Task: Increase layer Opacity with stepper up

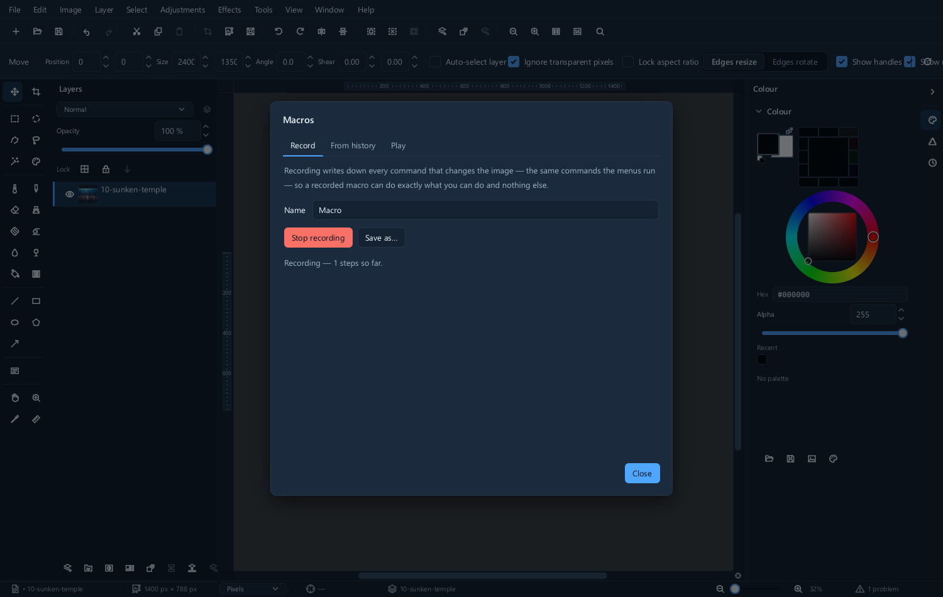Action: coord(206,127)
